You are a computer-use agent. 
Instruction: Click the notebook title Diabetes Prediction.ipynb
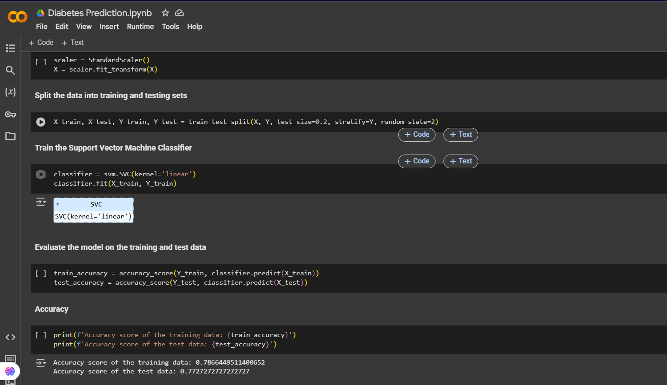coord(100,13)
